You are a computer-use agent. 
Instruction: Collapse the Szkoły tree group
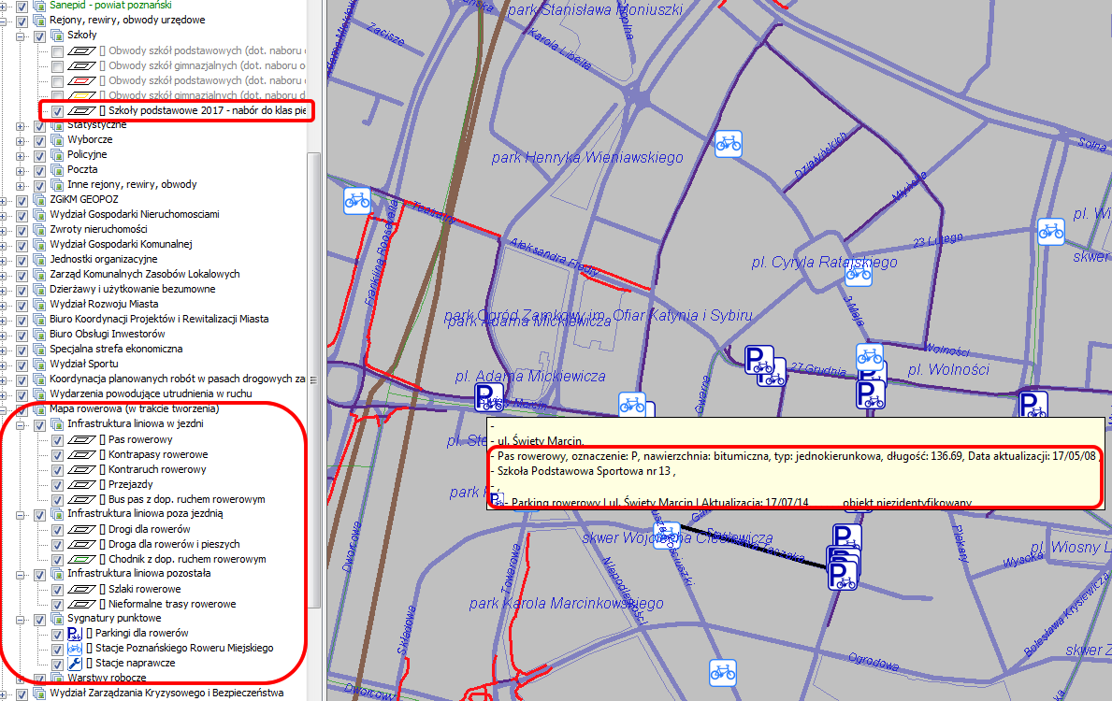point(22,36)
